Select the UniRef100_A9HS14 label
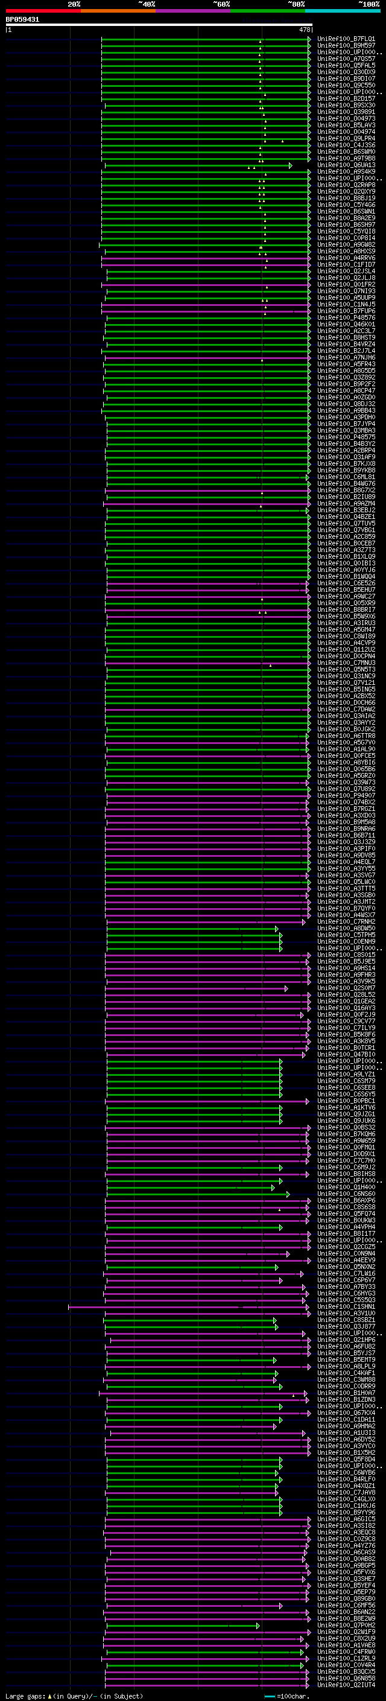386x1701 pixels. tap(346, 968)
